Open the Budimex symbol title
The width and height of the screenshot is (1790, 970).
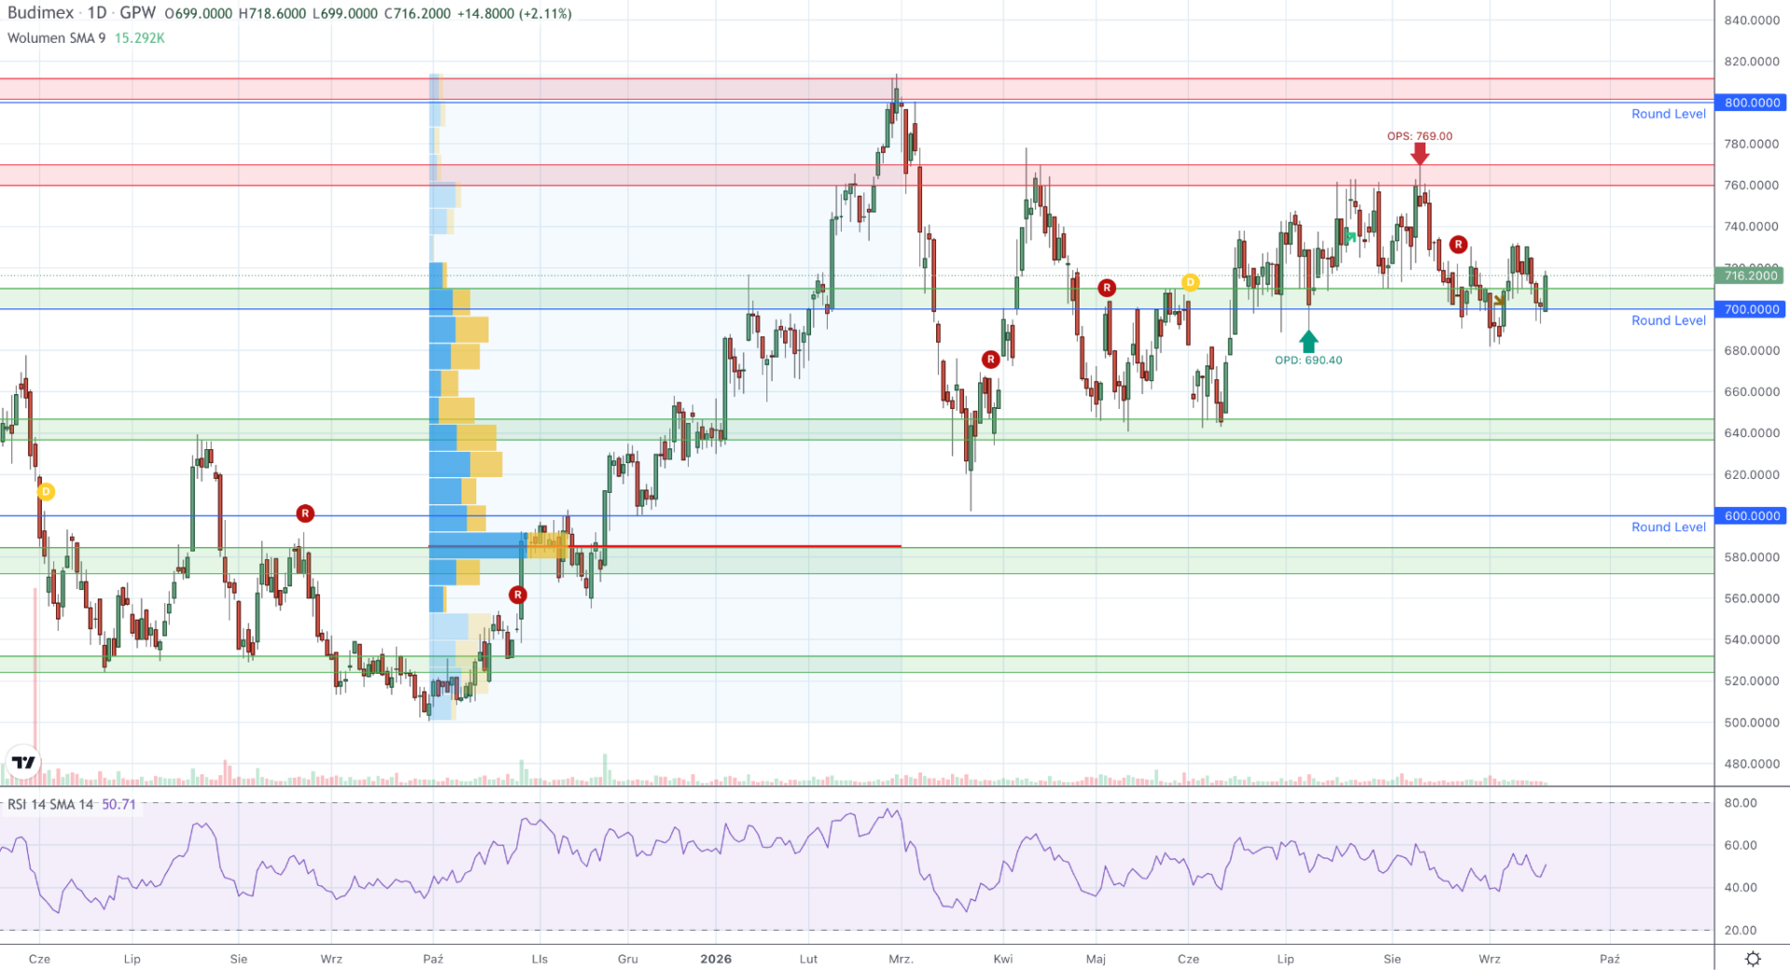coord(40,13)
